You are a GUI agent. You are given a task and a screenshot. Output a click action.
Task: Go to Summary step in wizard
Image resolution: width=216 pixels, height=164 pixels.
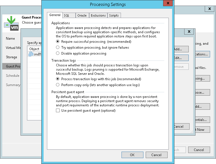coord(13,85)
